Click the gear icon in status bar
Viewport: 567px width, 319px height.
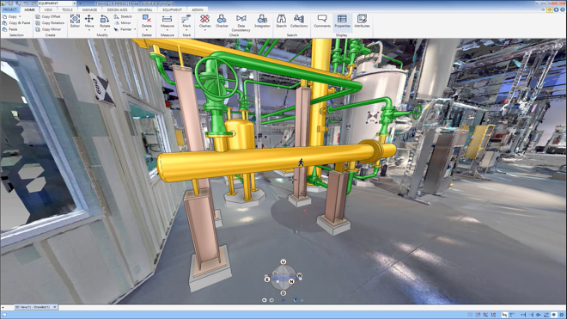pos(562,315)
